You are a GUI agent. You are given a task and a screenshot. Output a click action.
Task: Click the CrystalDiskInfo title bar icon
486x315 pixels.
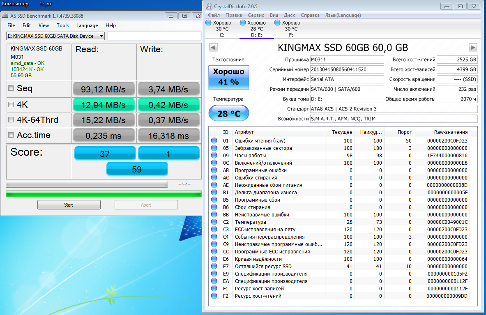coord(208,6)
